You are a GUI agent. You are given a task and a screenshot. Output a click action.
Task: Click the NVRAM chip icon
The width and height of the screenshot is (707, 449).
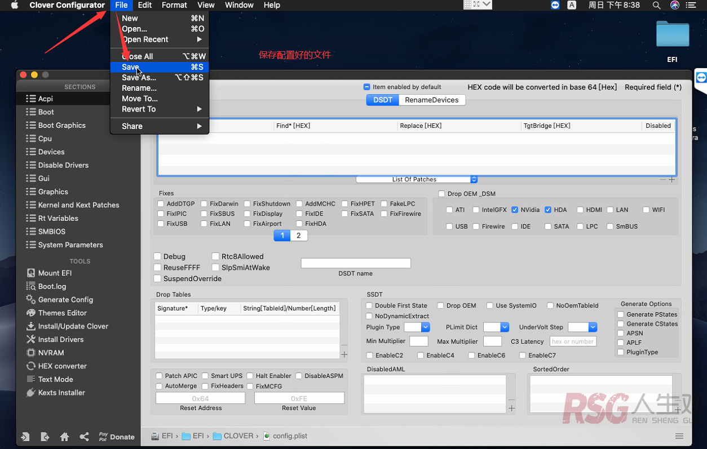pyautogui.click(x=31, y=353)
